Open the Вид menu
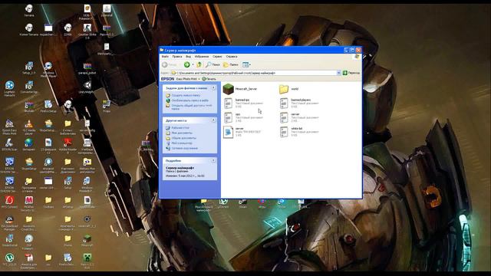The image size is (491, 276). 188,57
